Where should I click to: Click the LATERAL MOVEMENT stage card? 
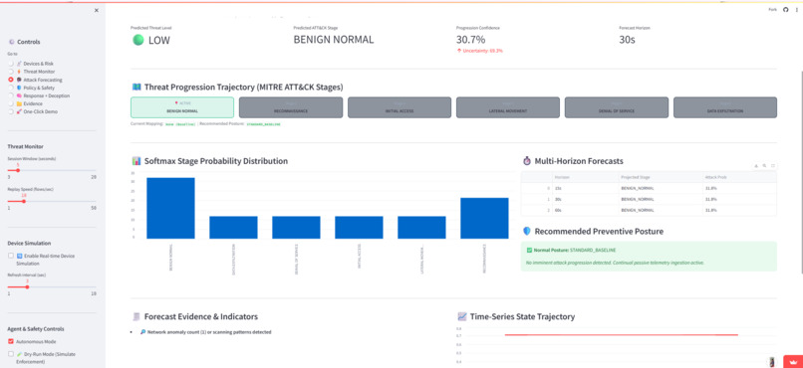coord(508,107)
